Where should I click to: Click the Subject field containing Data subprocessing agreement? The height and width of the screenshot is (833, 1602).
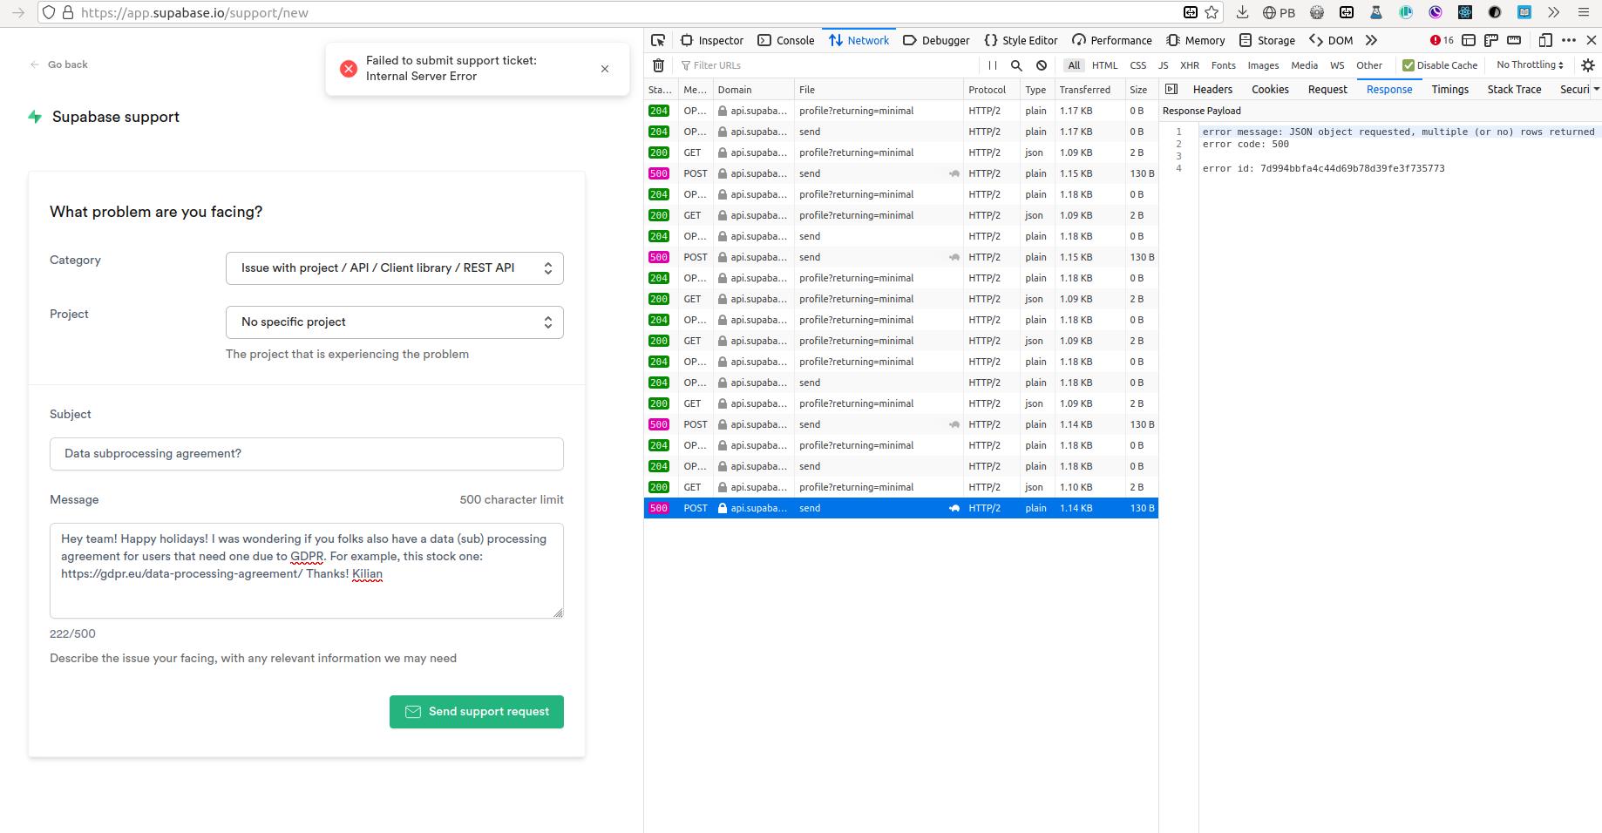click(307, 453)
